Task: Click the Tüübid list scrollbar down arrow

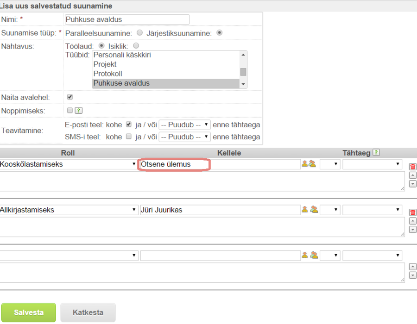Action: coord(243,84)
